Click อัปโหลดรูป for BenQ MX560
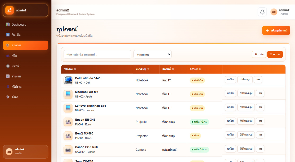 click(246, 135)
